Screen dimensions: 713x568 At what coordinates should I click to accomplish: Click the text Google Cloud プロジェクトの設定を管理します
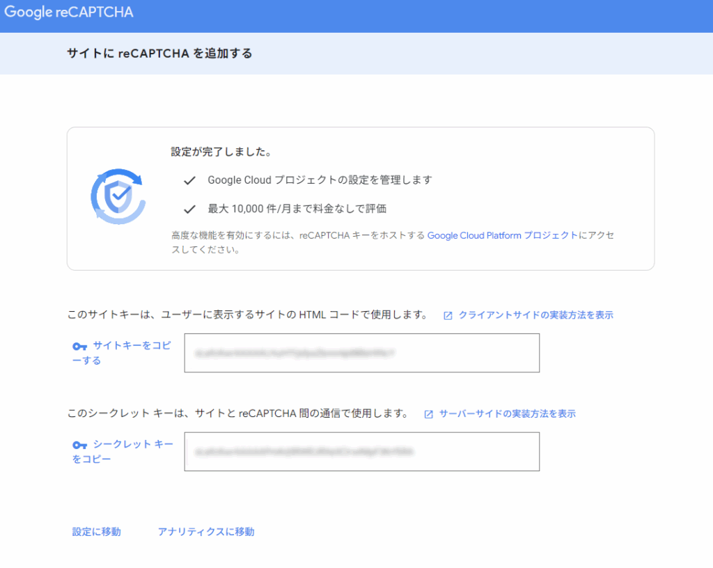(320, 180)
